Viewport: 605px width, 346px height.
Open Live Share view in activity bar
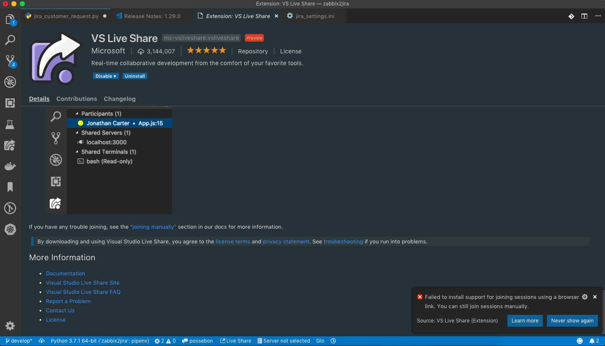(10, 145)
